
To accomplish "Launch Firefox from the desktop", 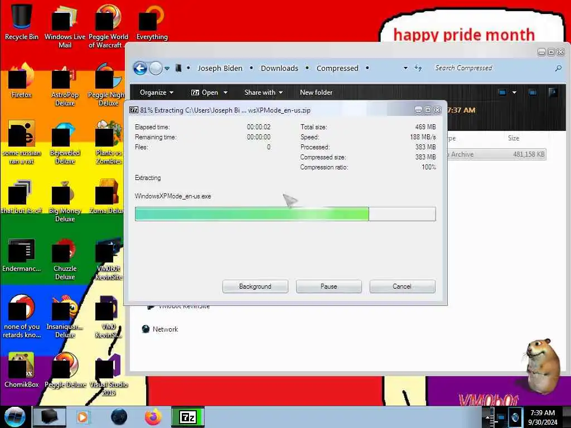I will pos(22,81).
